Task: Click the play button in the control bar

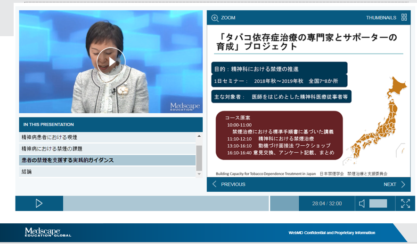Action: click(39, 204)
